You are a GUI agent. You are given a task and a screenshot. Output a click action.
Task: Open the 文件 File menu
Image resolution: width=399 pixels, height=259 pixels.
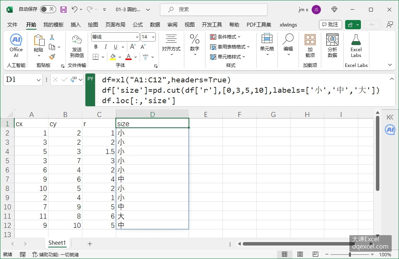[x=12, y=25]
